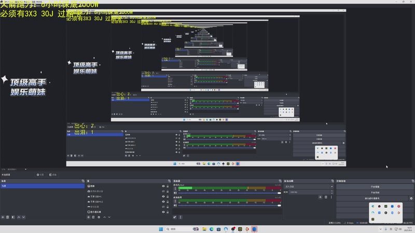The image size is (415, 233).
Task: Show the hidden Game Capture source
Action: coord(163,207)
